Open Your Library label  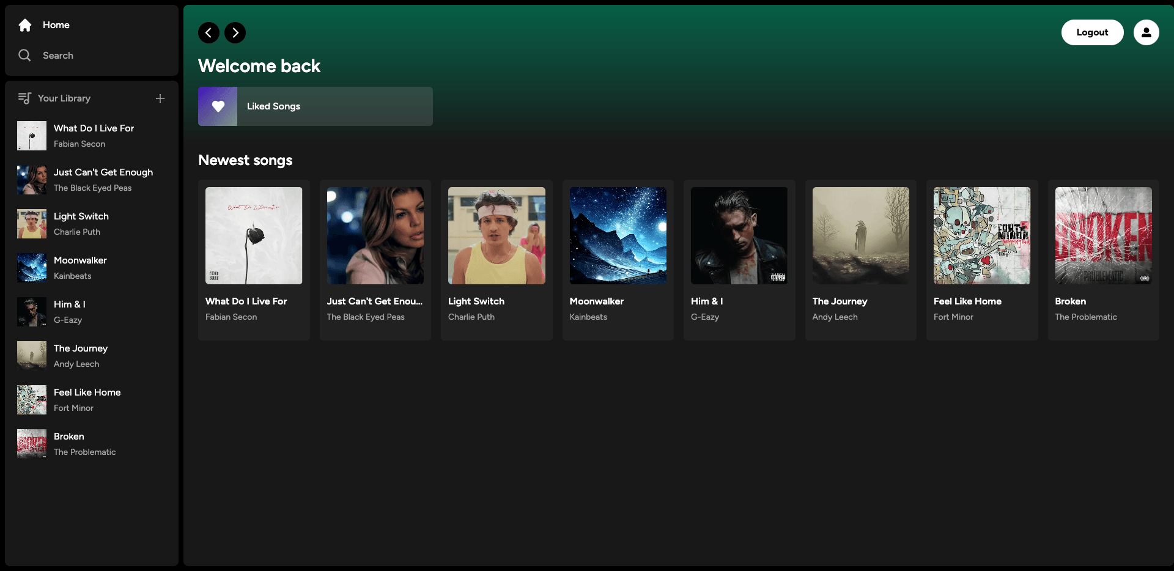(64, 98)
